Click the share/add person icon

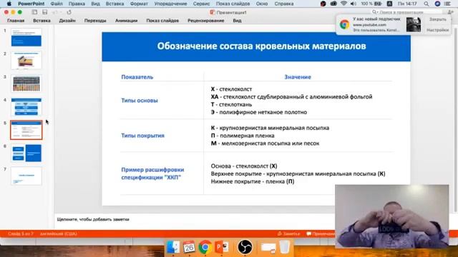tap(450, 12)
